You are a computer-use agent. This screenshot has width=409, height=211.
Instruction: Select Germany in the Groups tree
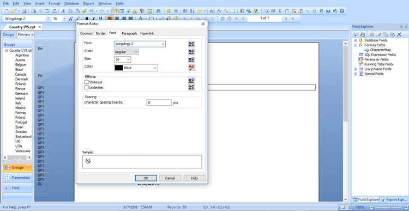pos(22,94)
